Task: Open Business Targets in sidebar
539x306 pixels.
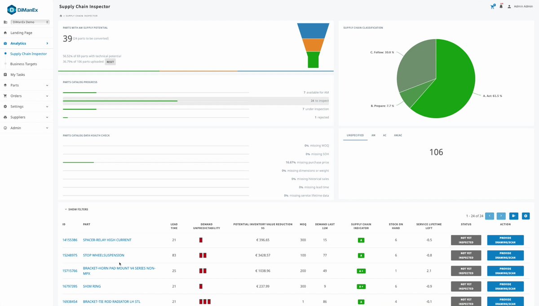Action: point(24,64)
